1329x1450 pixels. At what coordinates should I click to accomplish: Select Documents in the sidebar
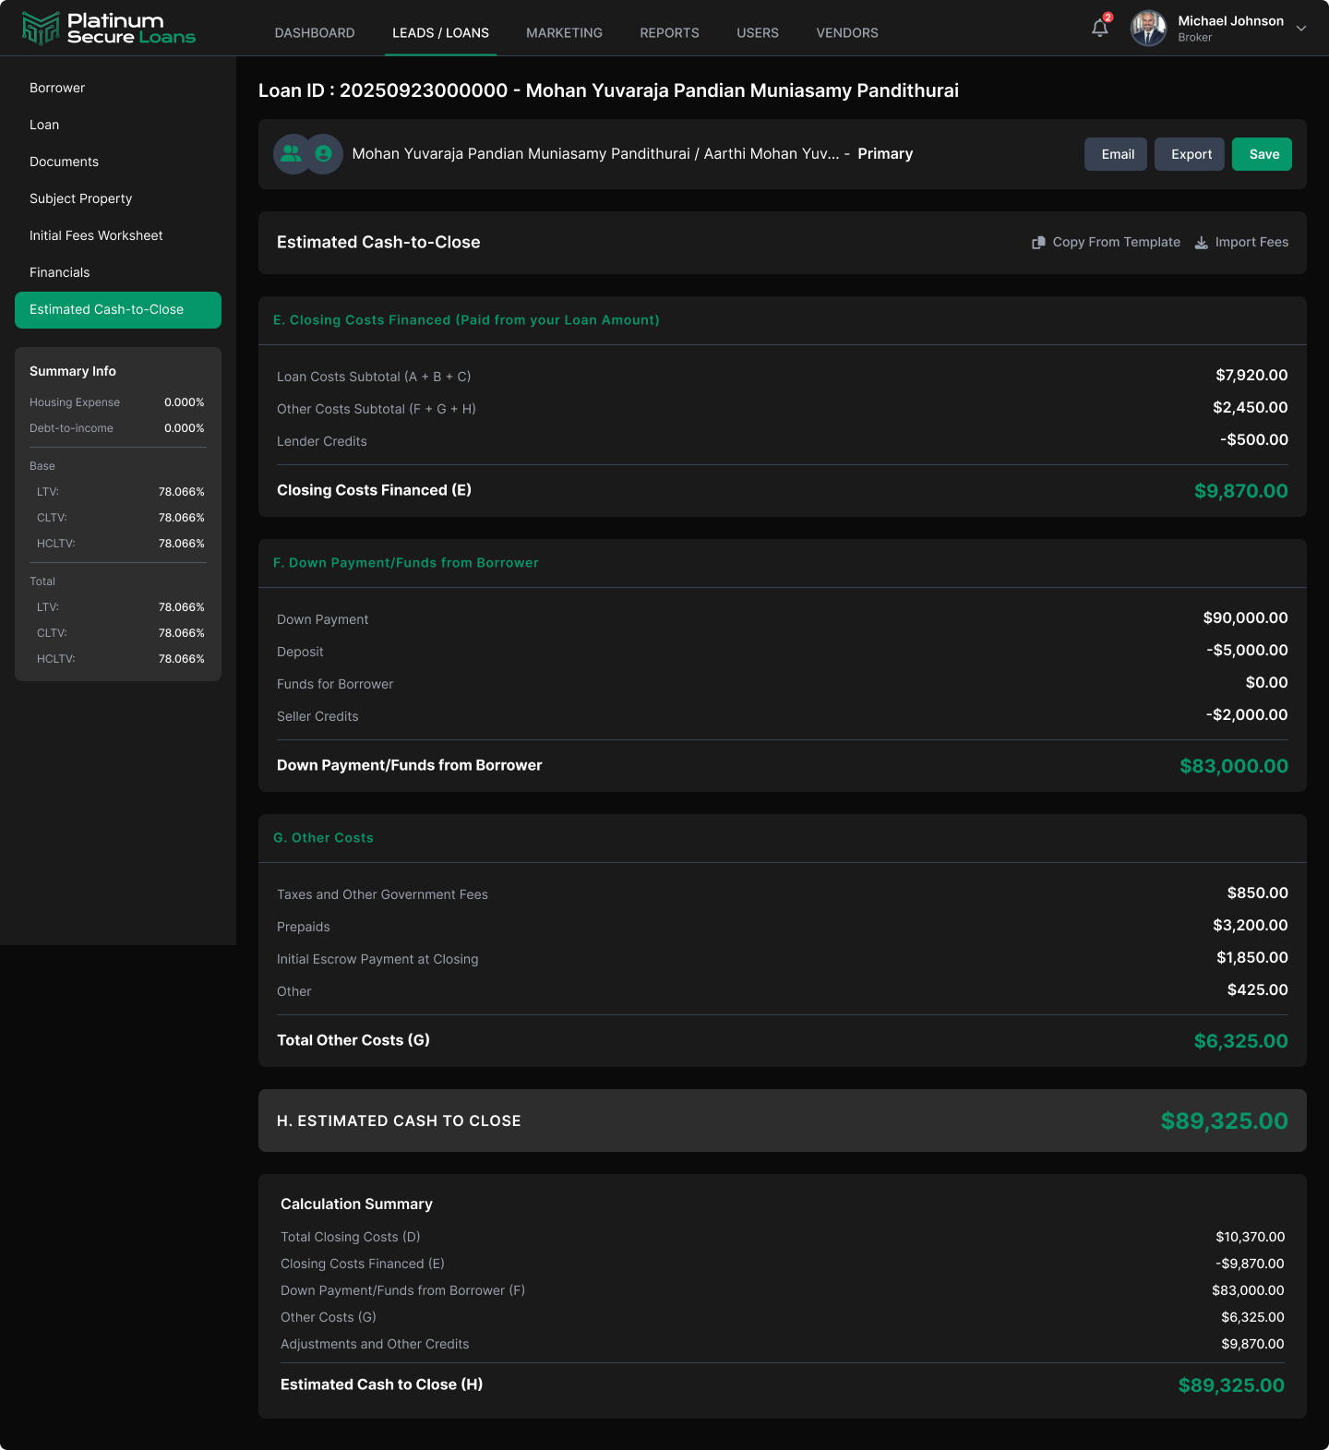coord(118,162)
